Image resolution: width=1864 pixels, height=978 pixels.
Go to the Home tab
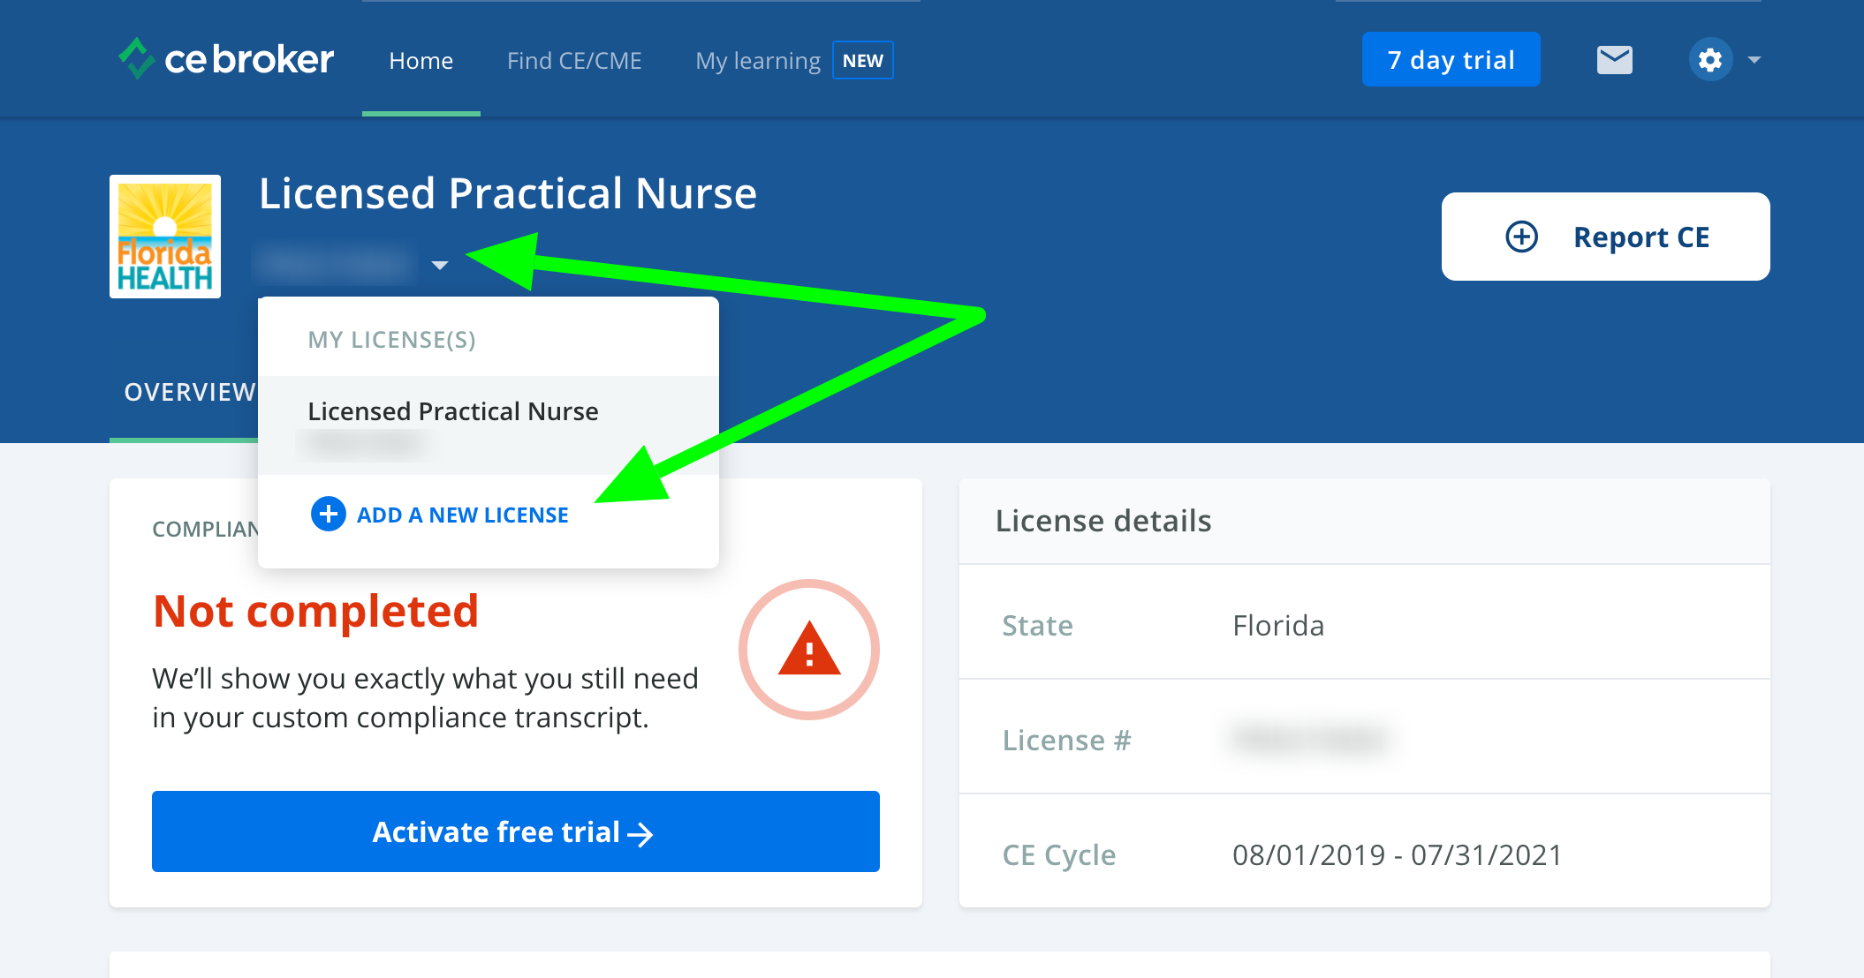pyautogui.click(x=421, y=61)
